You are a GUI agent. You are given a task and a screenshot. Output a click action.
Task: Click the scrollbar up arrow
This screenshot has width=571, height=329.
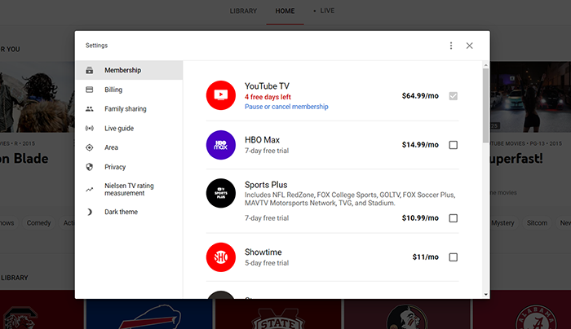tap(485, 65)
